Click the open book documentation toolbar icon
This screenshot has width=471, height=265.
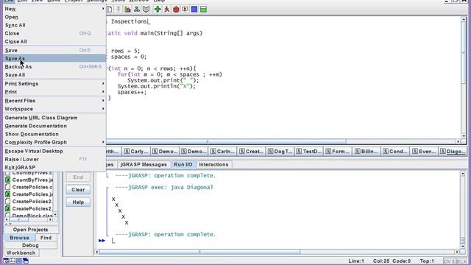point(146,10)
